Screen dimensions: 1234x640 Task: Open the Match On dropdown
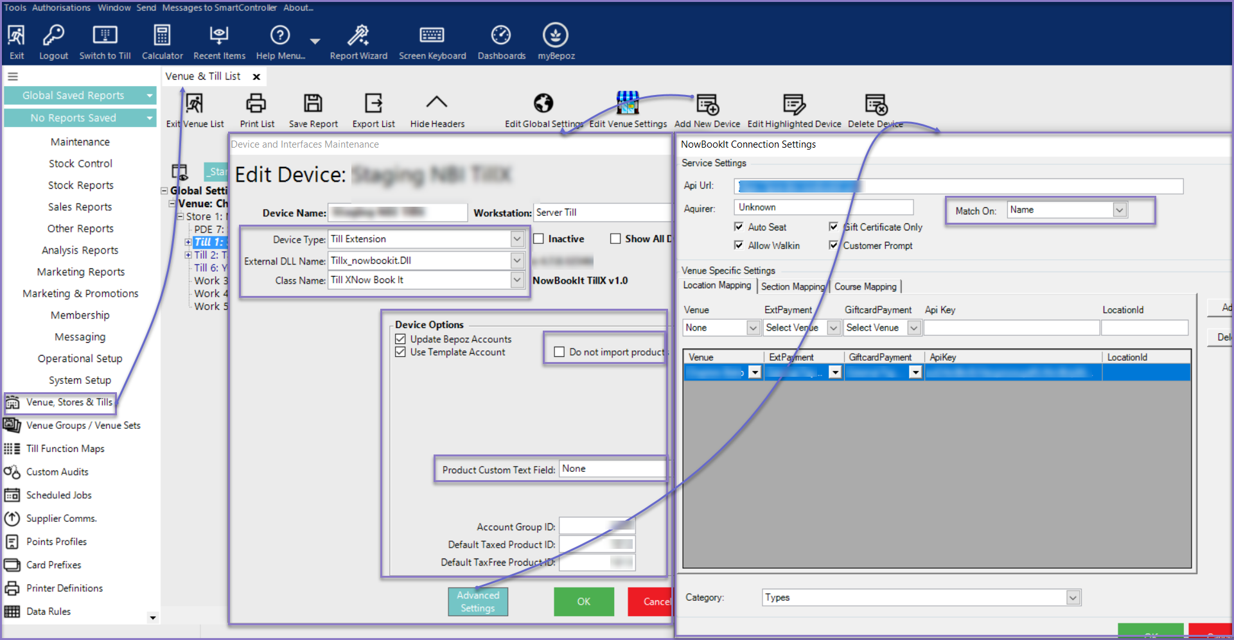point(1120,210)
